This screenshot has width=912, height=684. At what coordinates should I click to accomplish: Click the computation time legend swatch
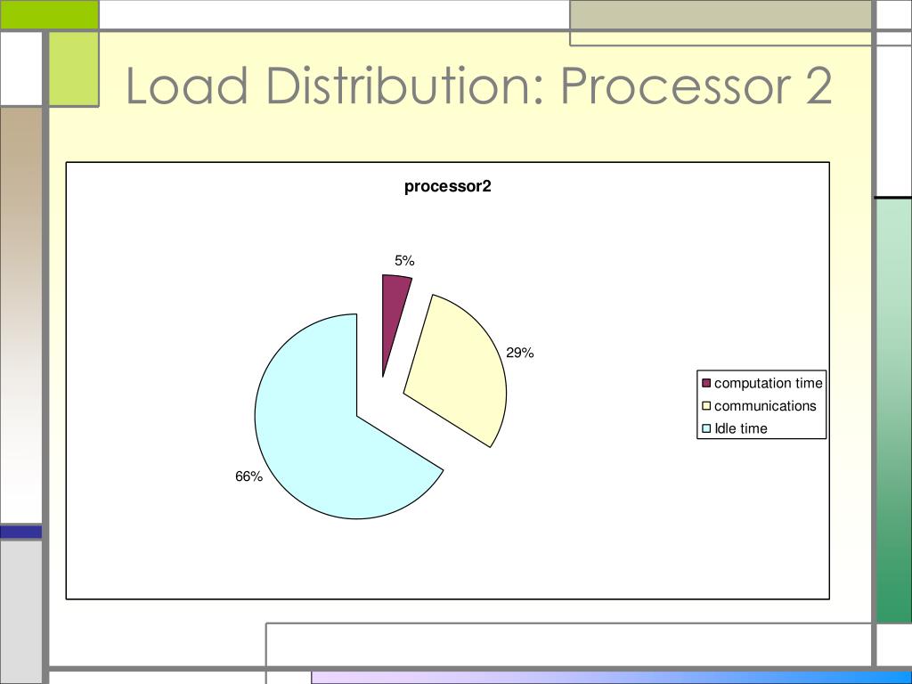click(706, 383)
